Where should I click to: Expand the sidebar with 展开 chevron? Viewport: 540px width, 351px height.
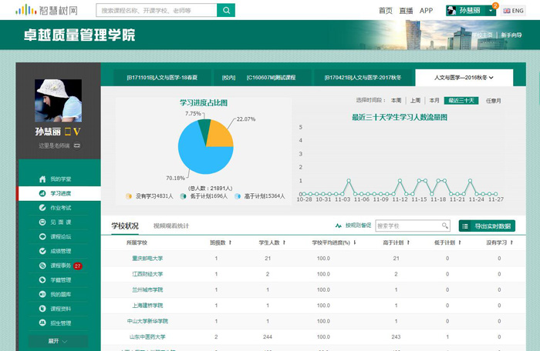point(58,340)
